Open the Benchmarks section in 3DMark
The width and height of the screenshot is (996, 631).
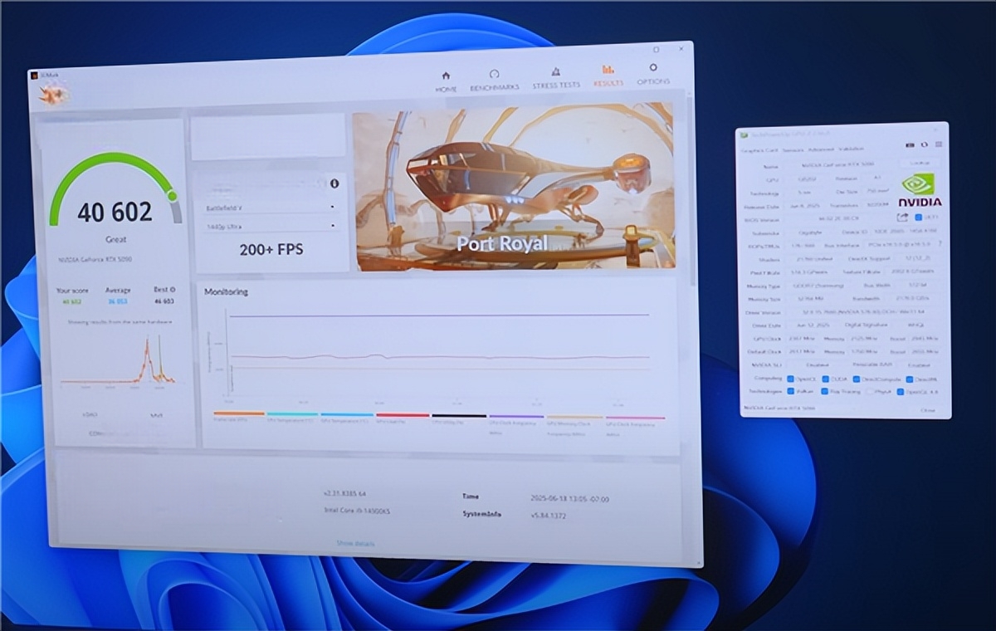(x=494, y=81)
